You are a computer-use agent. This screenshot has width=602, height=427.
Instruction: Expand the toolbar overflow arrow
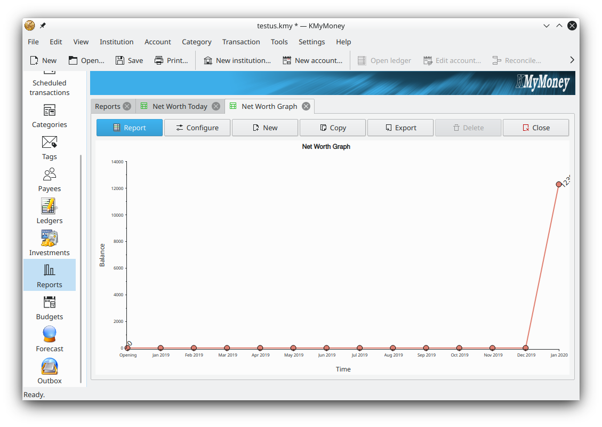[572, 60]
